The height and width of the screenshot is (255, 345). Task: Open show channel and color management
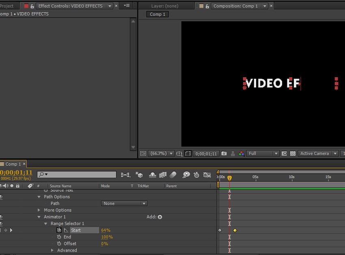[x=241, y=154]
